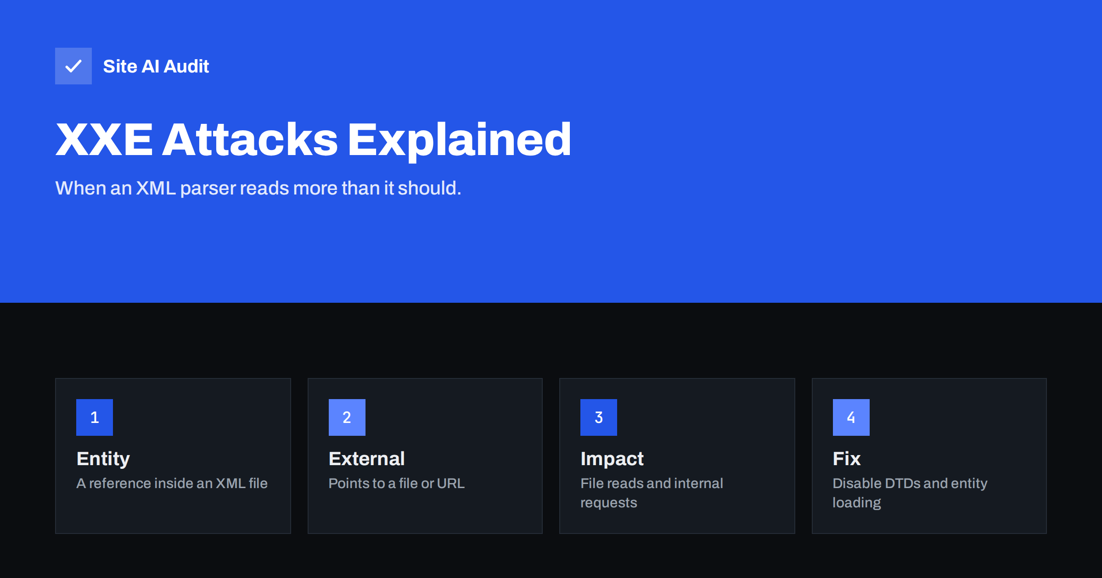Click the number 2 badge
This screenshot has width=1102, height=578.
pos(347,417)
